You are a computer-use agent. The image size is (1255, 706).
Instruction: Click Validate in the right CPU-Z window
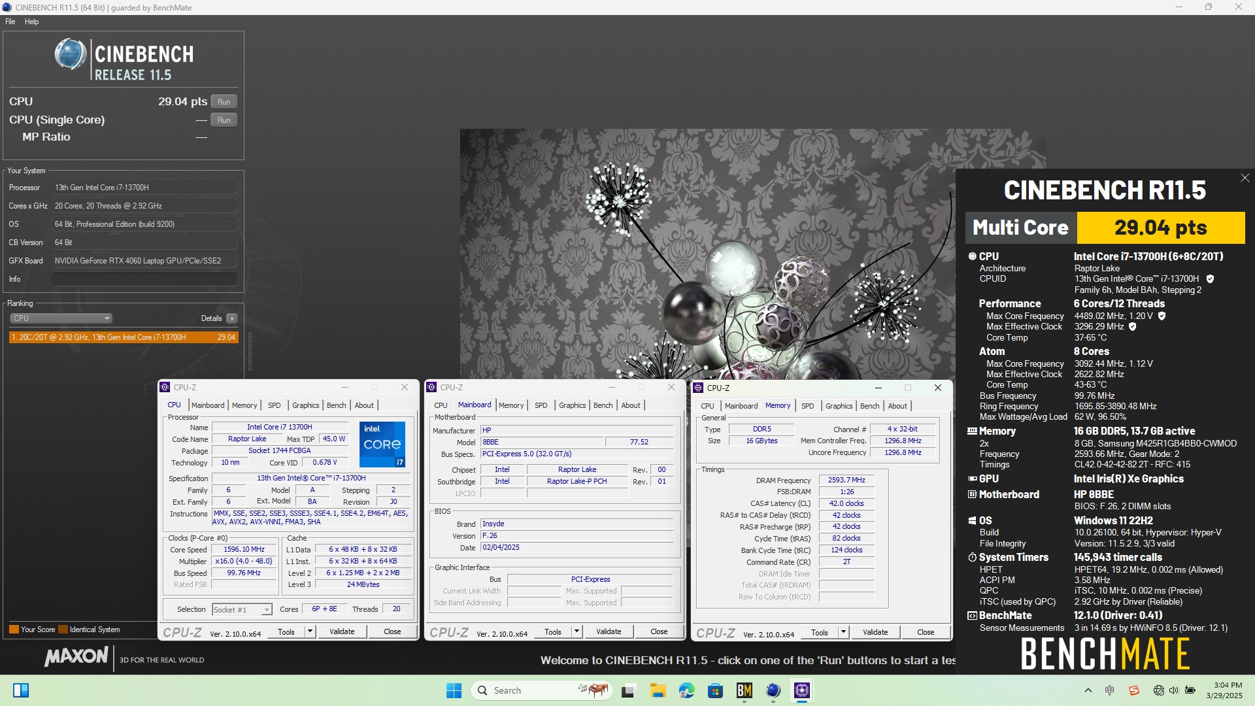coord(875,632)
